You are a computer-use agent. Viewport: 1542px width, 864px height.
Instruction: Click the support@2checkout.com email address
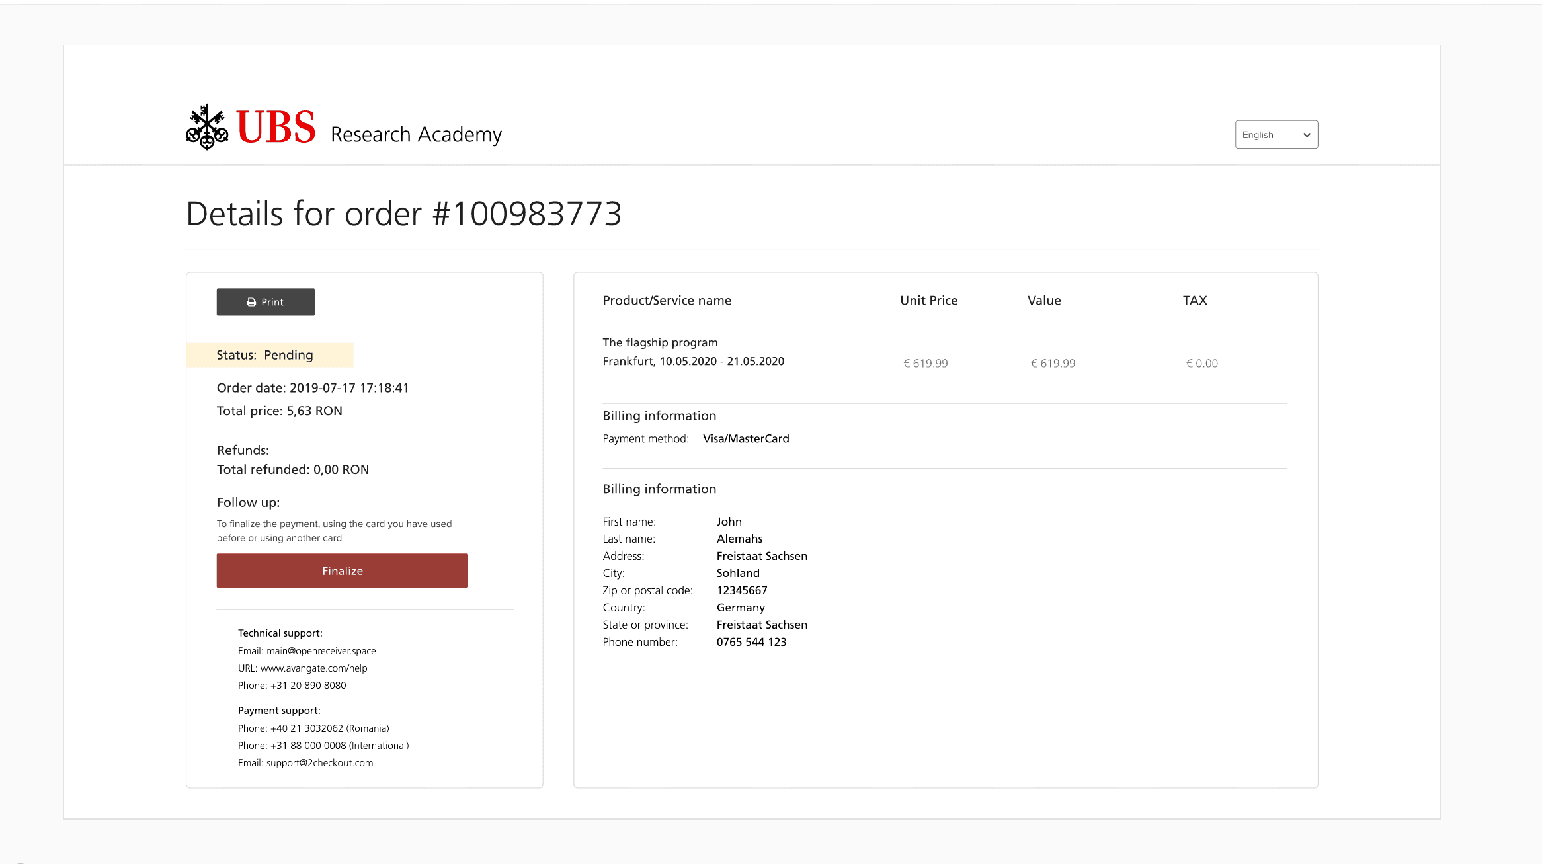click(x=319, y=763)
